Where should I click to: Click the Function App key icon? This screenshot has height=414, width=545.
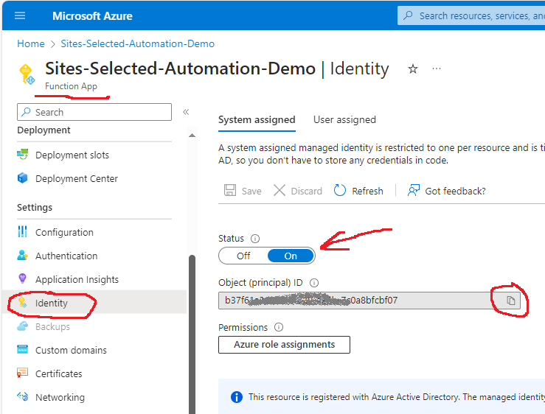(27, 74)
